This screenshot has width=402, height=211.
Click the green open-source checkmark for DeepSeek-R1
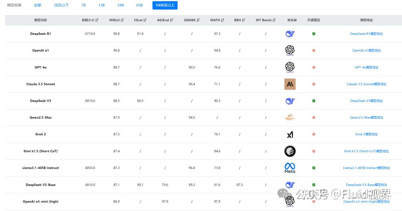pyautogui.click(x=314, y=34)
